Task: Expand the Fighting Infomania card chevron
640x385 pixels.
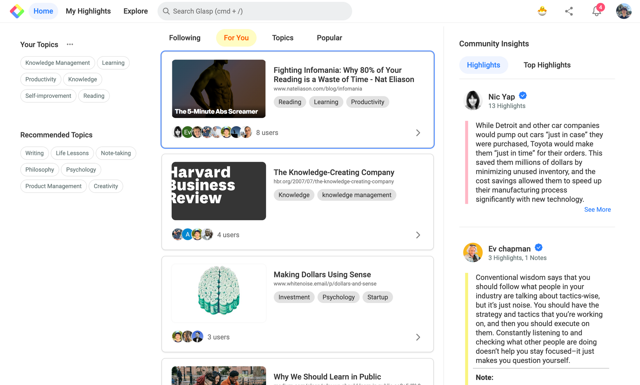Action: 418,133
